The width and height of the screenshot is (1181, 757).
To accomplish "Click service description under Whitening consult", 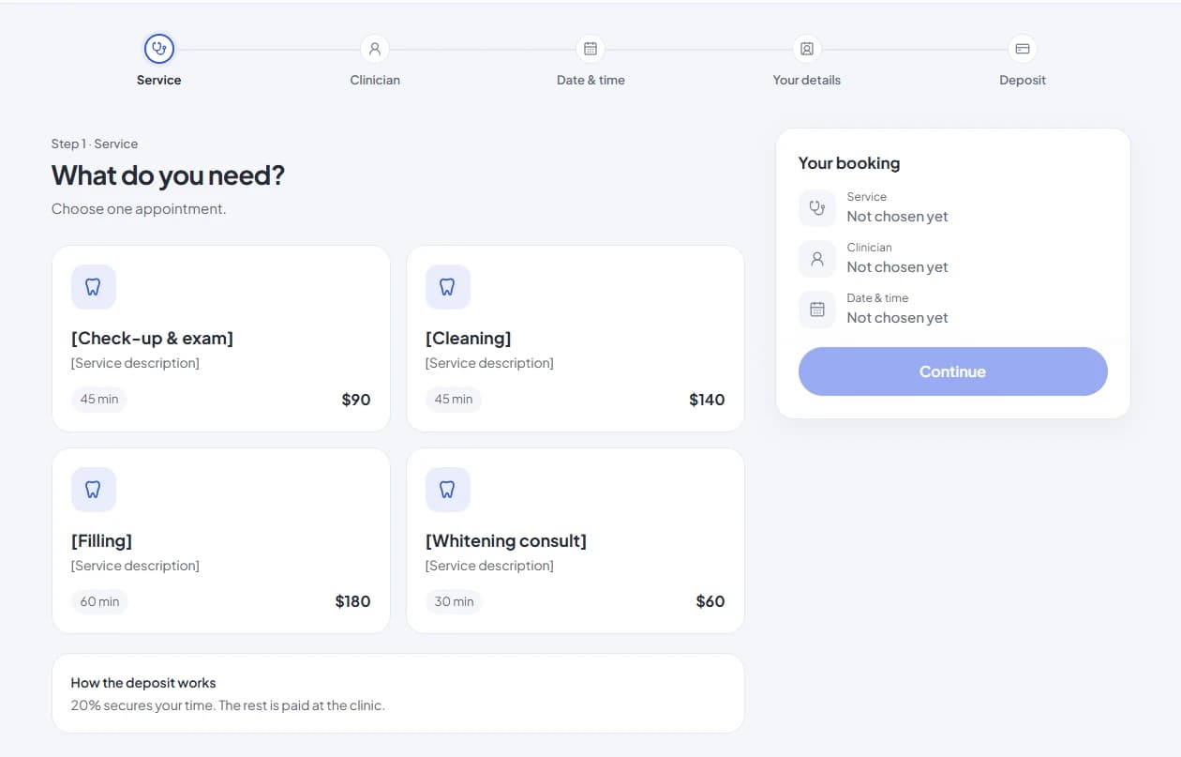I will click(x=489, y=566).
